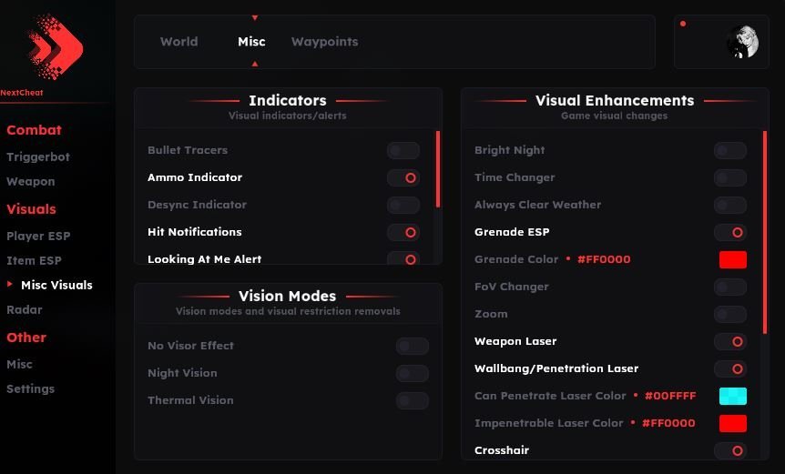Switch to the World tab
785x474 pixels.
point(178,42)
